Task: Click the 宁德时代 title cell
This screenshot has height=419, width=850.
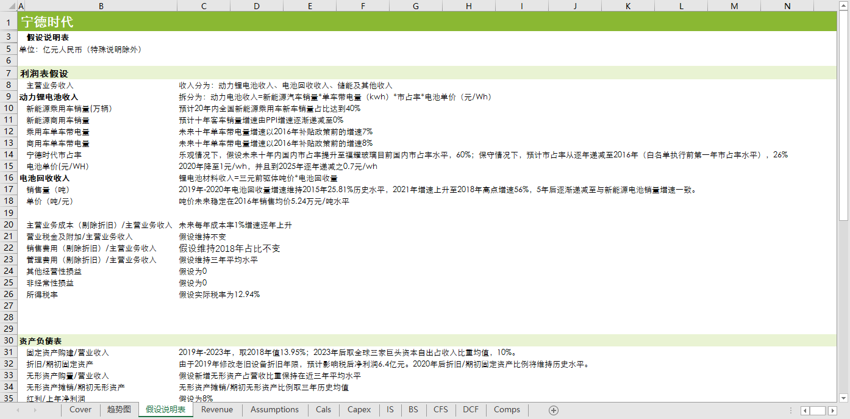Action: [47, 22]
